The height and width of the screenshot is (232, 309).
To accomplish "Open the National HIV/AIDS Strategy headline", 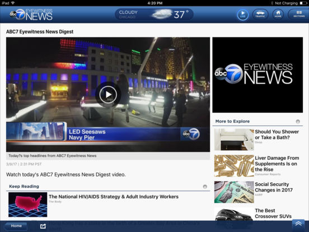I will pyautogui.click(x=114, y=197).
